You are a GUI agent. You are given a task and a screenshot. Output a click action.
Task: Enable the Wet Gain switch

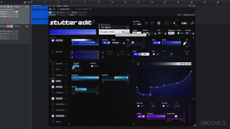point(141,106)
